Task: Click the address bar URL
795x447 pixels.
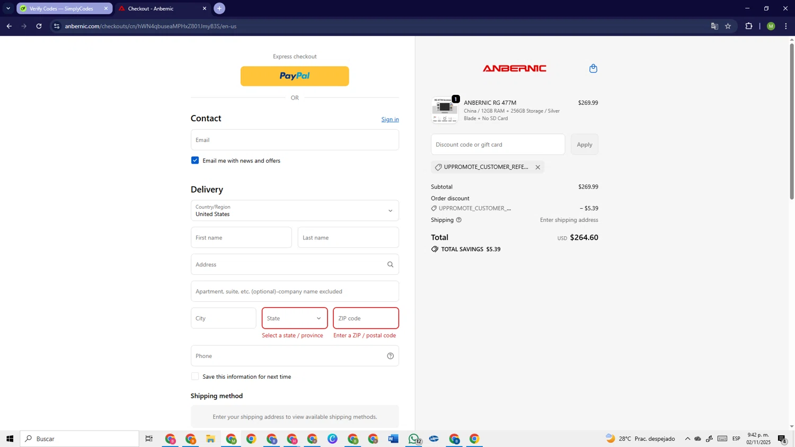Action: [x=151, y=26]
